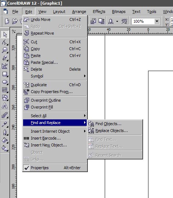The height and width of the screenshot is (198, 173).
Task: Click the zoom level 100% field
Action: tap(143, 21)
